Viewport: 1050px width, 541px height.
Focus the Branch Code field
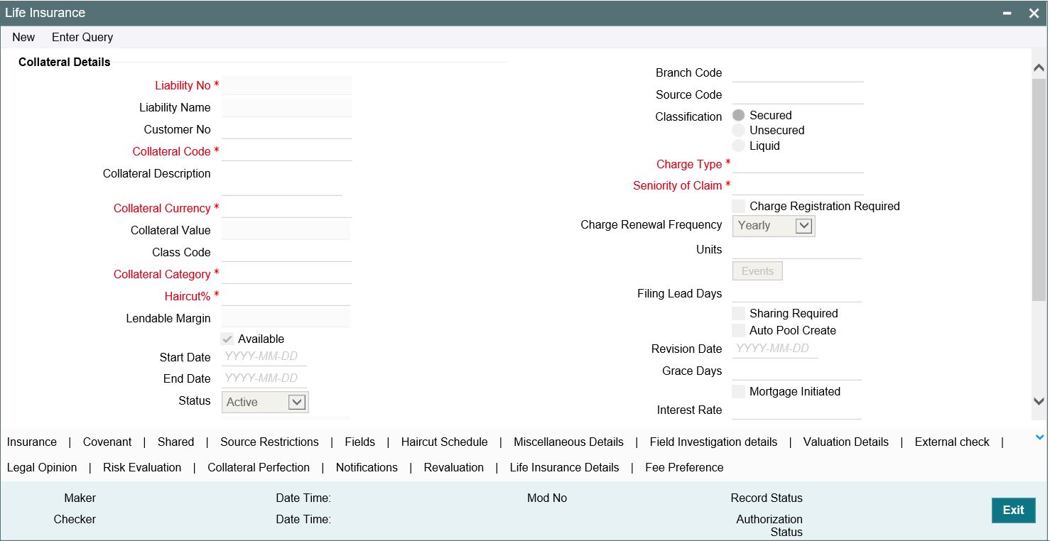coord(798,72)
